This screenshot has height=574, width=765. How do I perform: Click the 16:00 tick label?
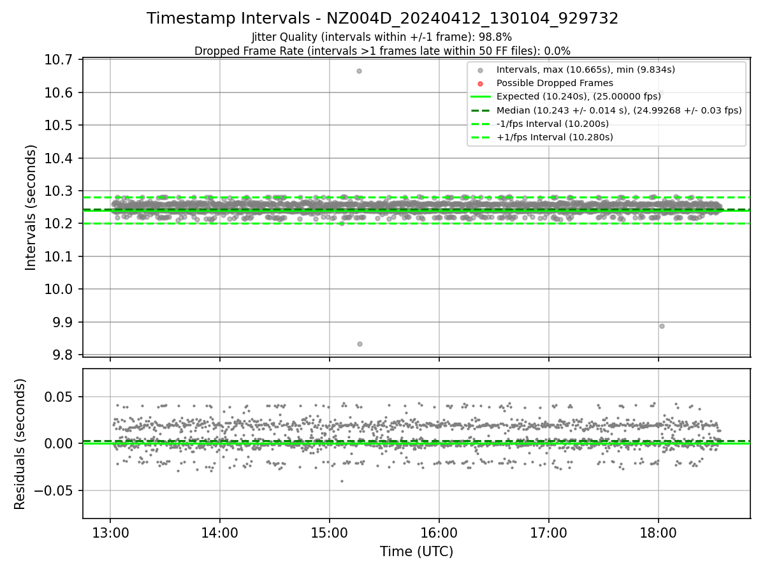[439, 531]
